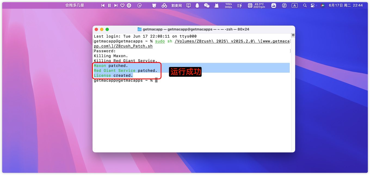Image resolution: width=370 pixels, height=175 pixels.
Task: Click the cursor pointer menu bar icon
Action: pos(140,5)
